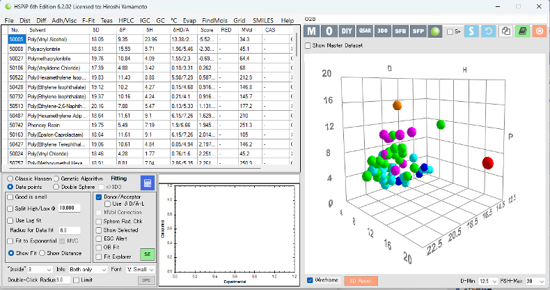Viewport: 550px width, 290px height.
Task: Click the blue S icon
Action: (x=472, y=31)
